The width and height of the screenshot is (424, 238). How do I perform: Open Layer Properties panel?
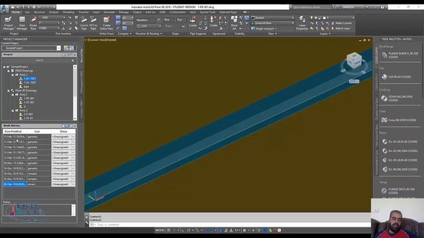tap(302, 23)
